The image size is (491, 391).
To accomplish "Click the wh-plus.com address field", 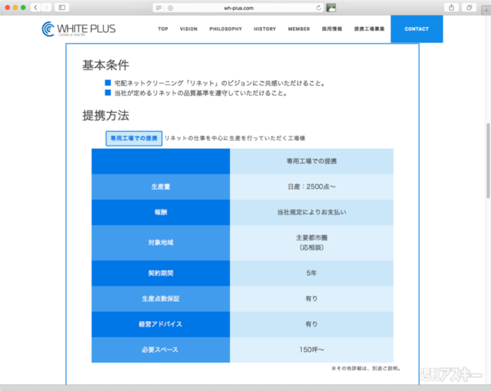I will point(239,8).
